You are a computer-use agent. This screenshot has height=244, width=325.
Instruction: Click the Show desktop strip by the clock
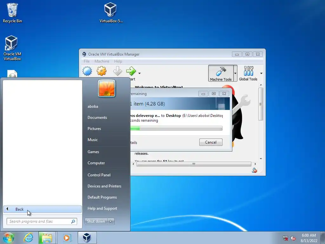click(x=323, y=238)
